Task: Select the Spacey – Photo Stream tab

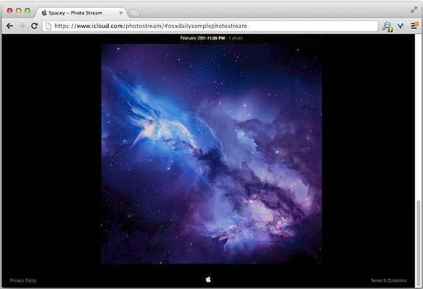Action: (x=81, y=13)
